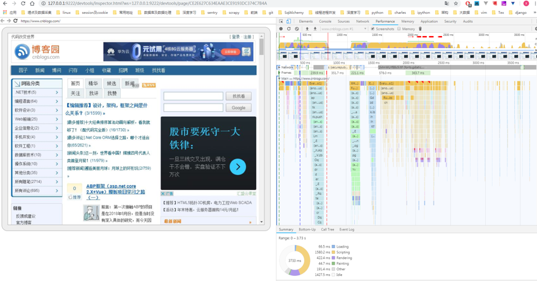The image size is (537, 281).
Task: Click the reload and profile icon
Action: [288, 29]
